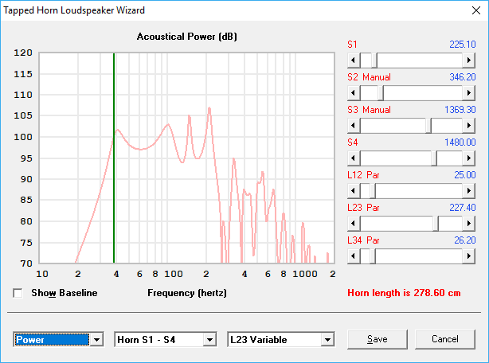Open the L23 Variable dropdown
Viewport: 489px width, 363px height.
pyautogui.click(x=327, y=340)
